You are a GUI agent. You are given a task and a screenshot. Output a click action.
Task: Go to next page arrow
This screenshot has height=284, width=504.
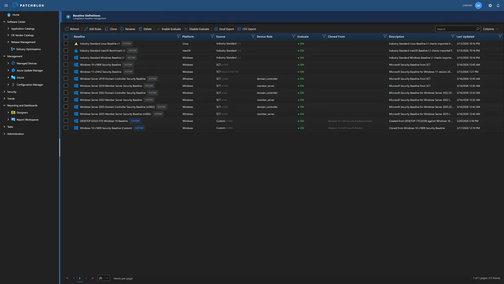[86, 278]
